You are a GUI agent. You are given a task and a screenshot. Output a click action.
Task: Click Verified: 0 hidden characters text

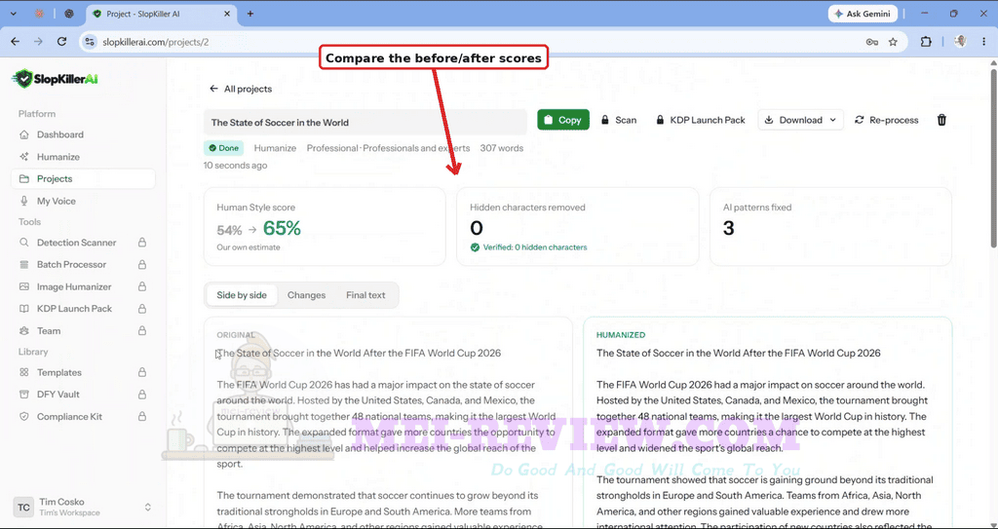[535, 247]
